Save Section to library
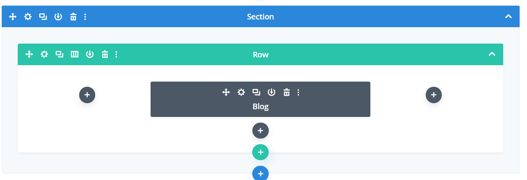 (x=58, y=17)
